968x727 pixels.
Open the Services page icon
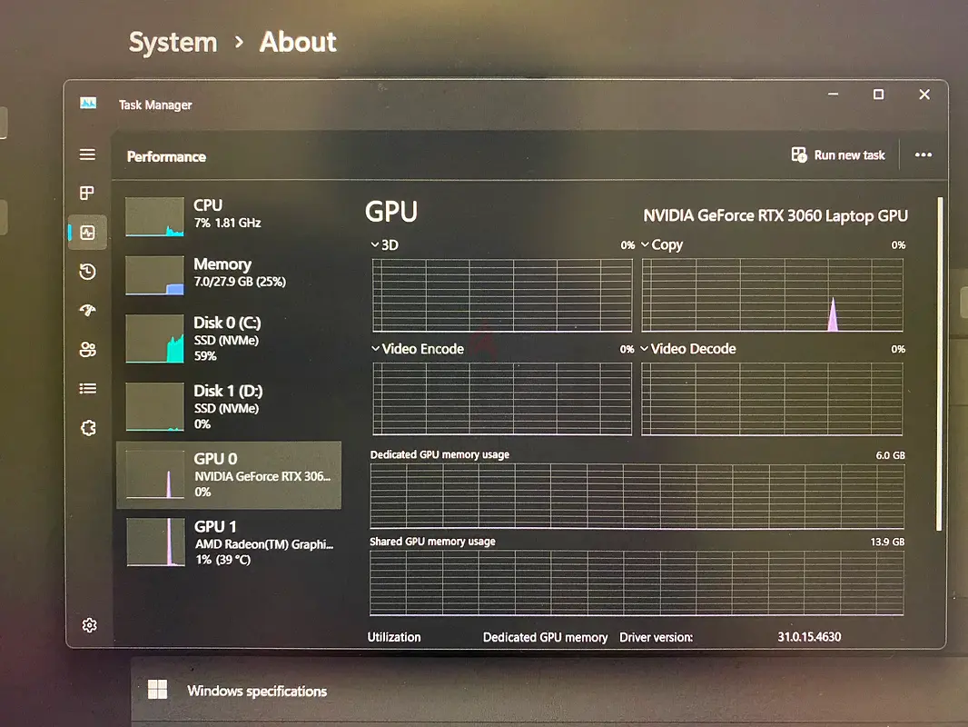coord(88,427)
